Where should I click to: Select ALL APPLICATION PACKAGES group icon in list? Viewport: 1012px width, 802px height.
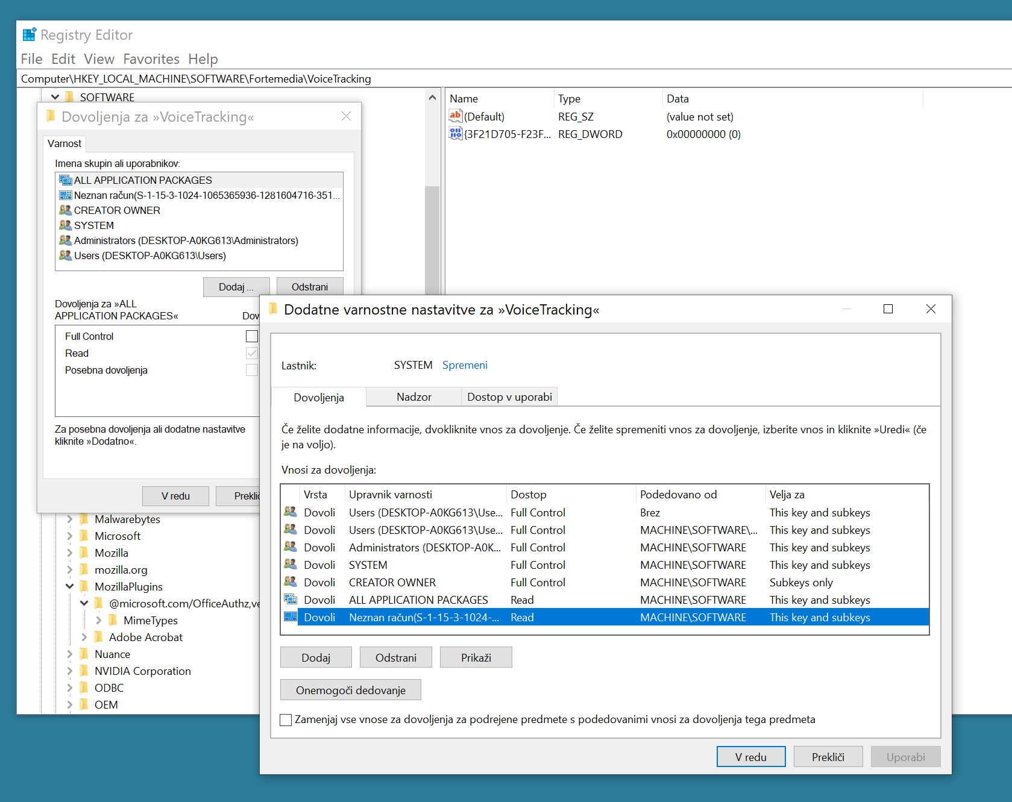tap(65, 180)
